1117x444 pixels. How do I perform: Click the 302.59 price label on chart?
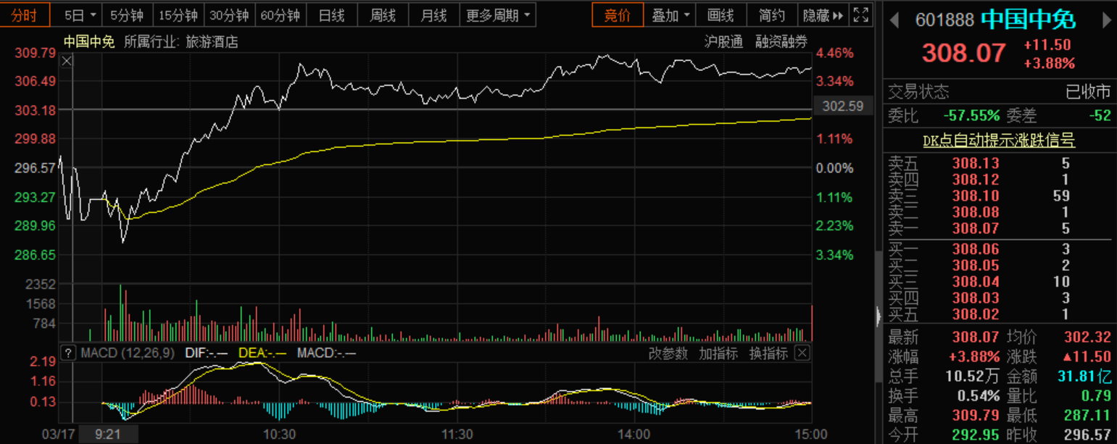843,106
